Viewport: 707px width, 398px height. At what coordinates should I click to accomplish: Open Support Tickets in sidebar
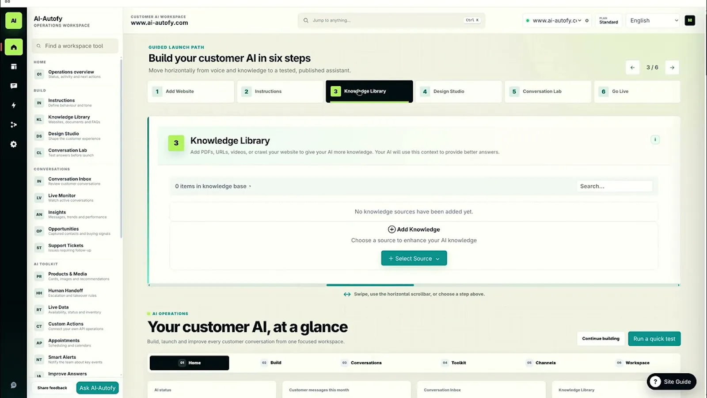click(x=75, y=248)
